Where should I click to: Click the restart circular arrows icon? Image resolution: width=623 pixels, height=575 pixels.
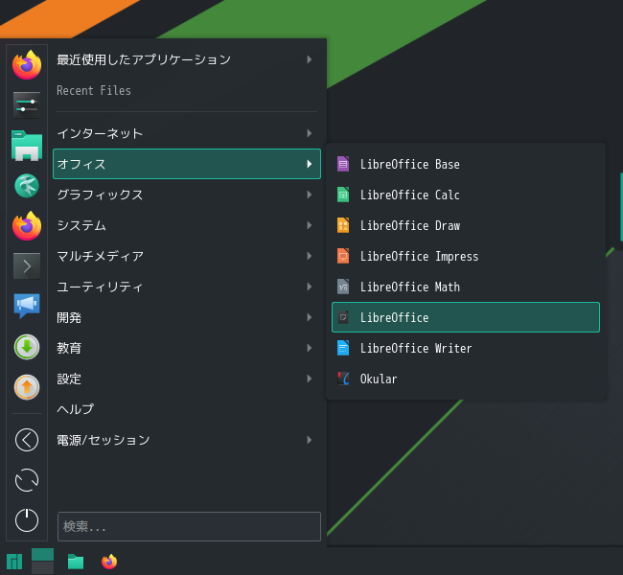pyautogui.click(x=27, y=480)
